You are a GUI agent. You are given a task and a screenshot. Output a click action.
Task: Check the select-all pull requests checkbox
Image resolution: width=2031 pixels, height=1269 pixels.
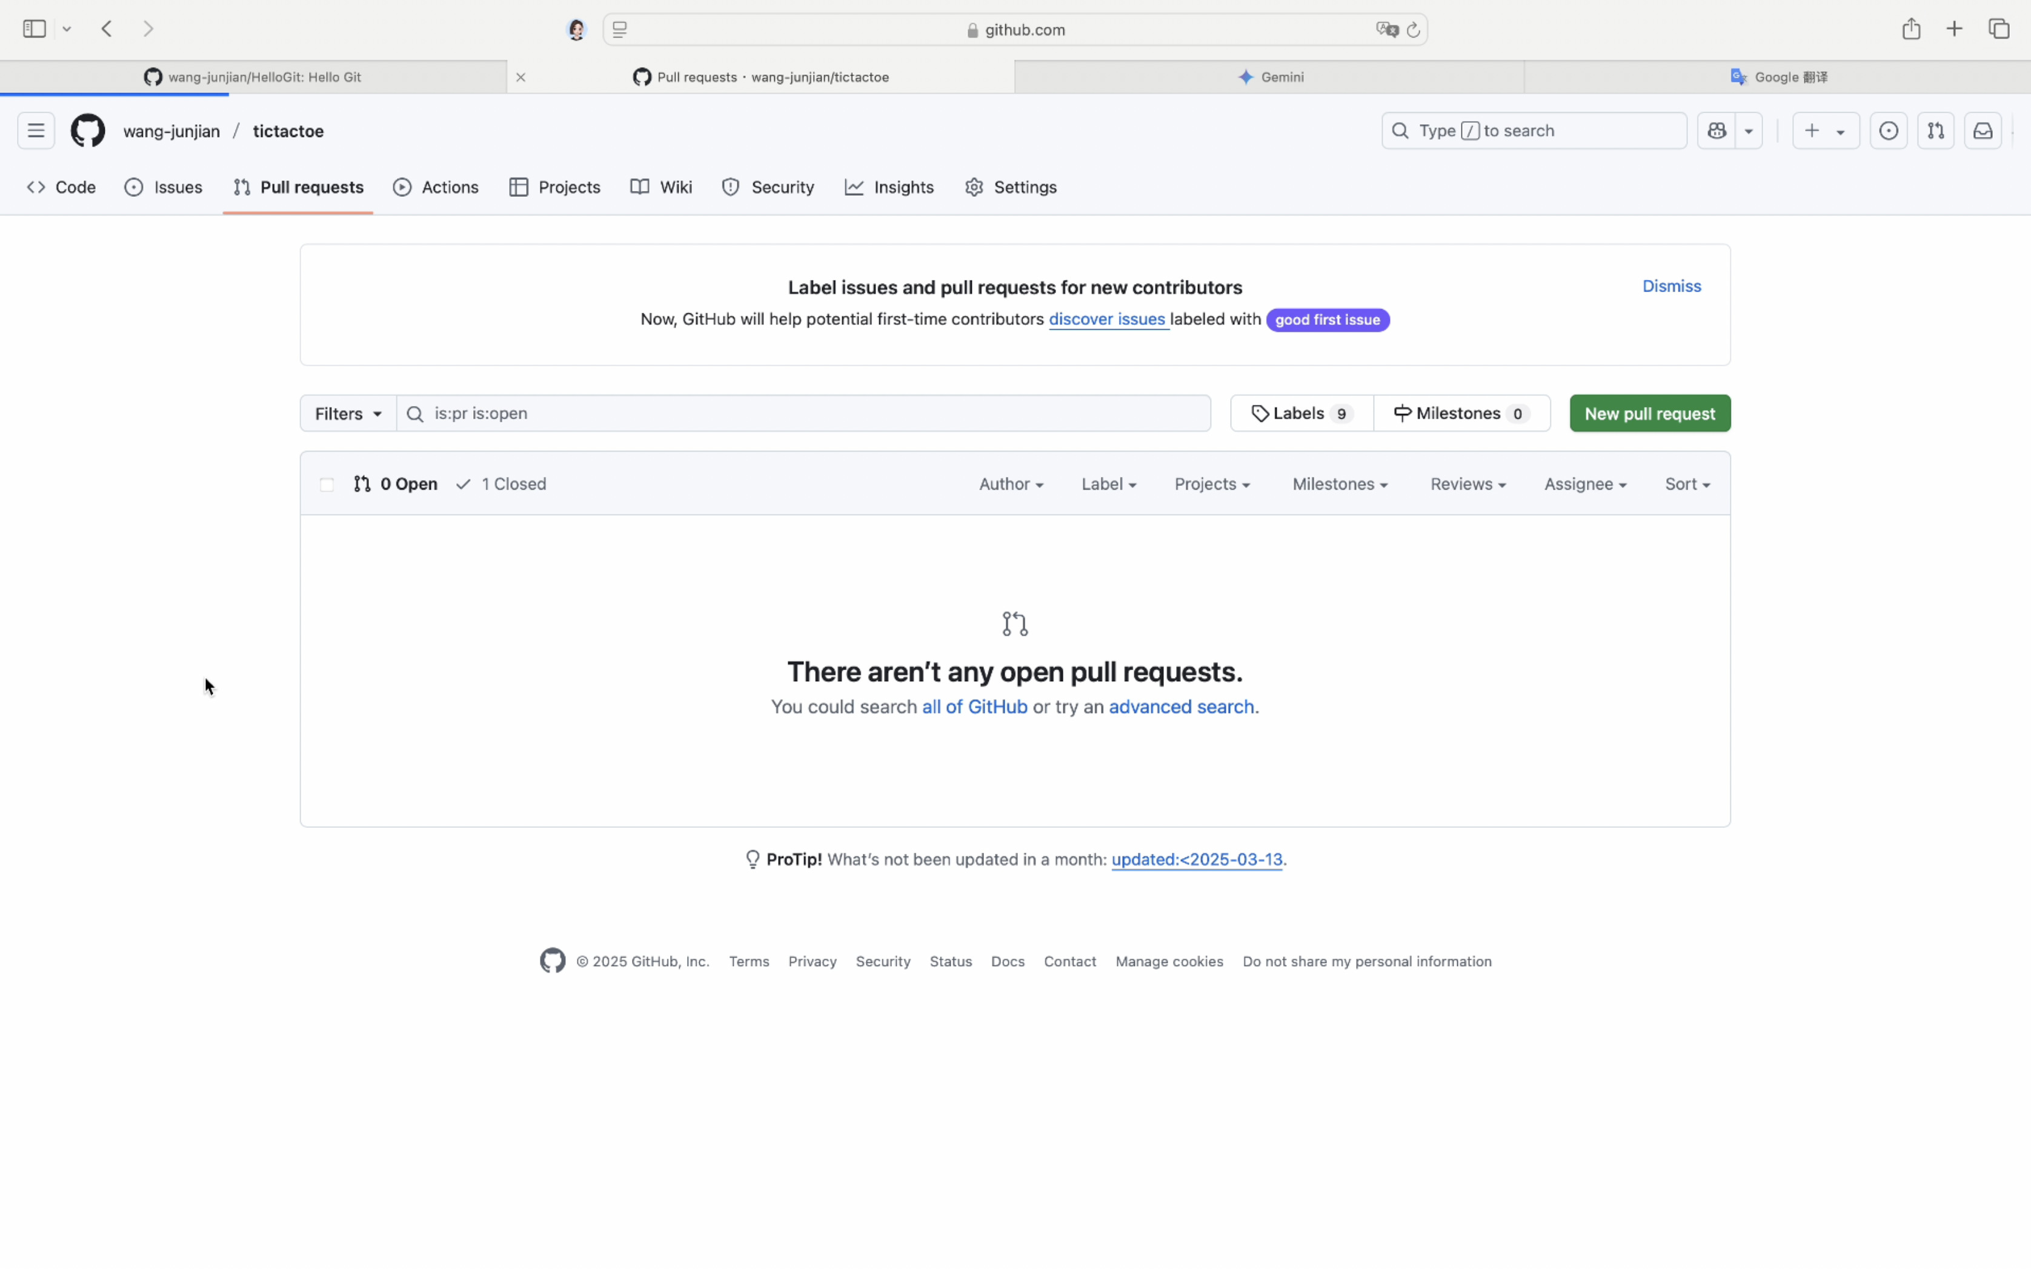[327, 484]
